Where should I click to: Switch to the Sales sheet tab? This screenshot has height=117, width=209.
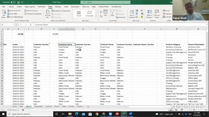(14, 107)
